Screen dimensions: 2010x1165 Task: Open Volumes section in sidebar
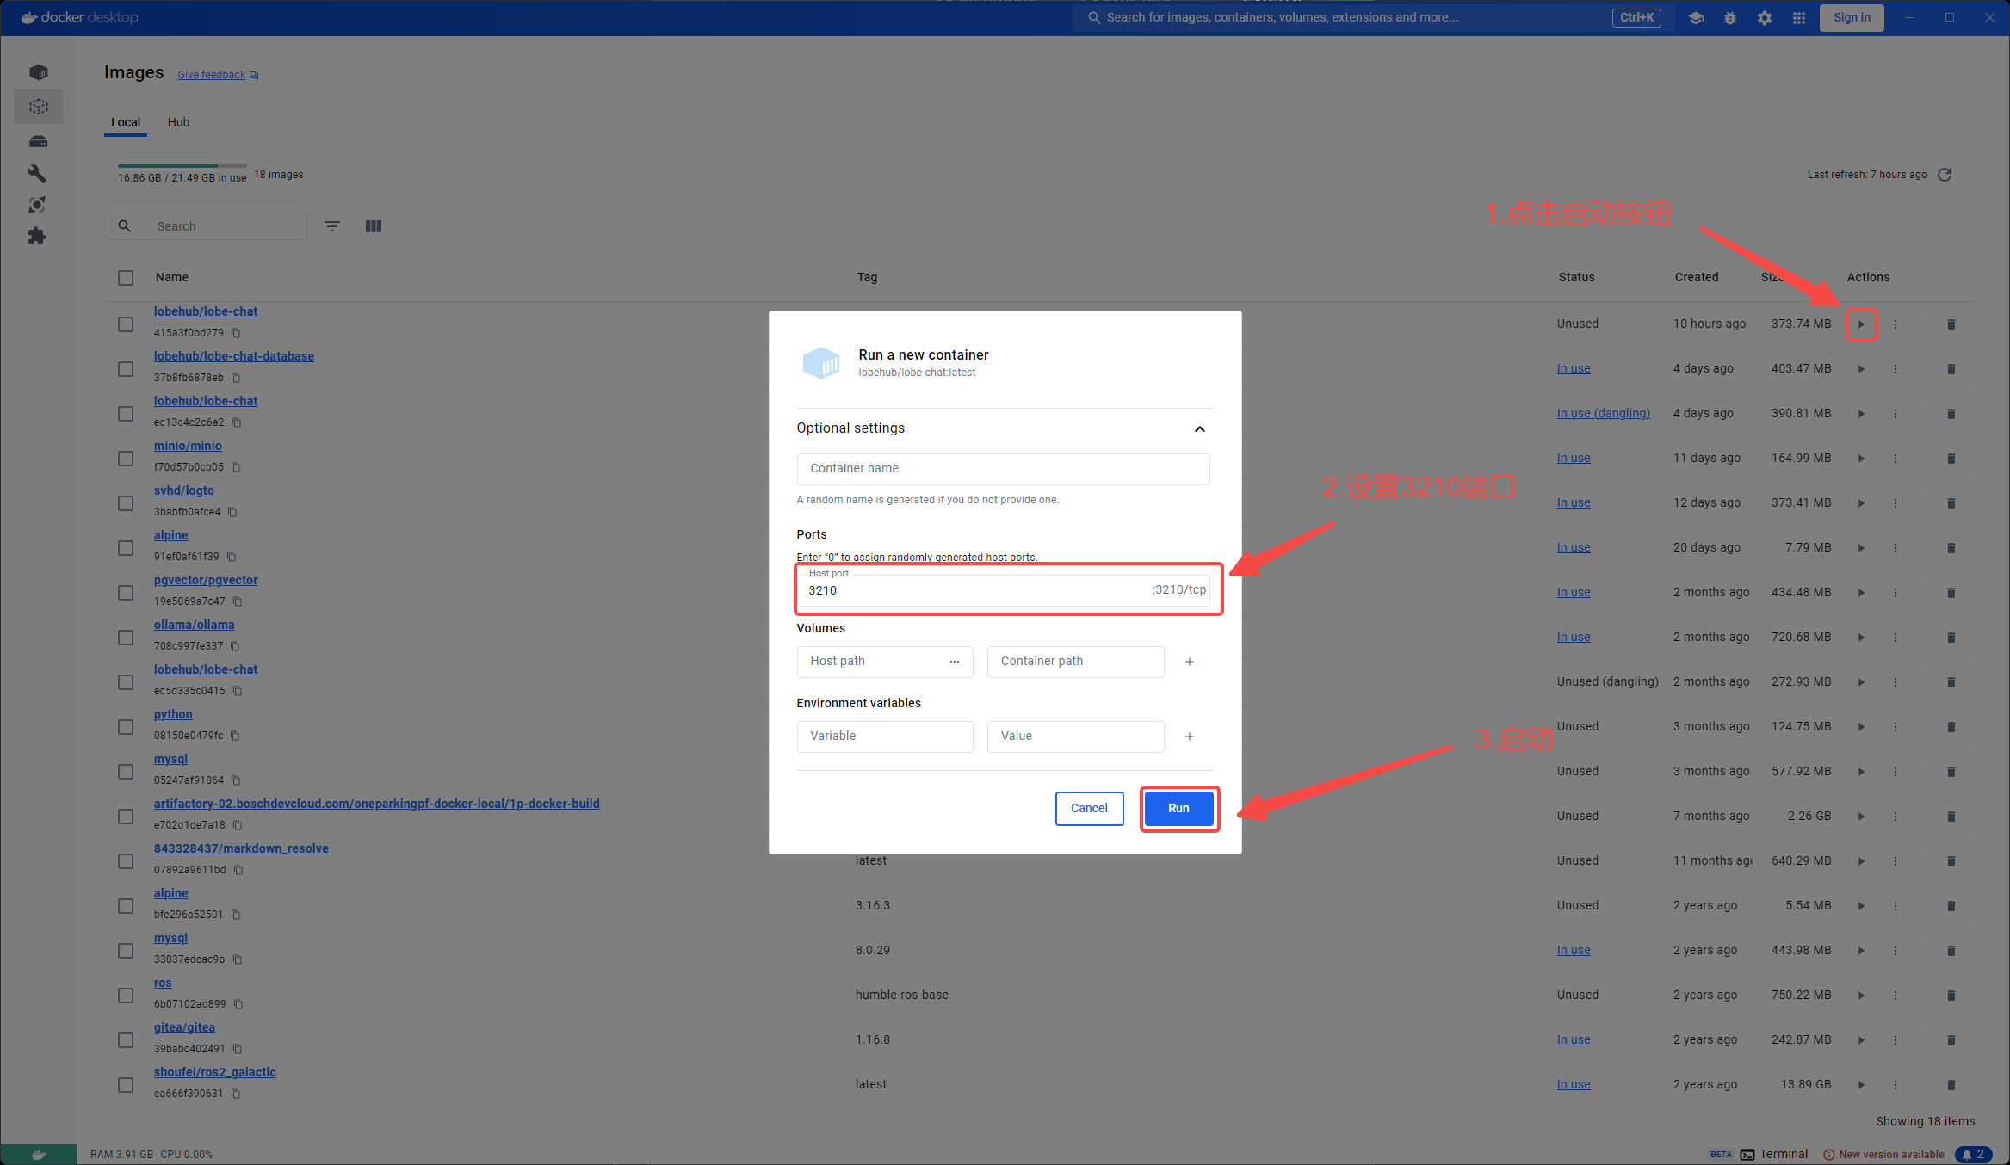(x=38, y=142)
